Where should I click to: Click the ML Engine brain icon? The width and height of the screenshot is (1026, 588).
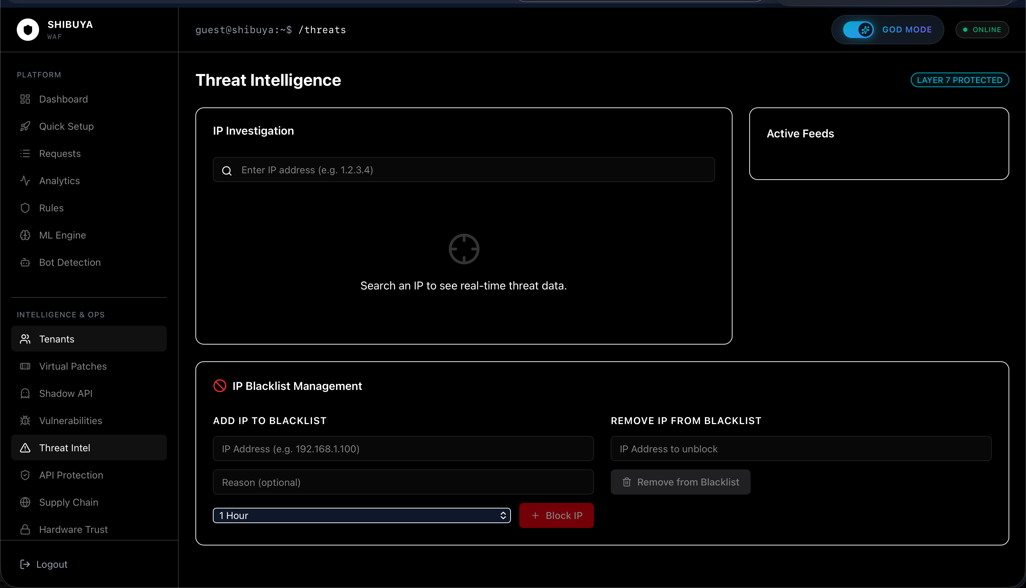pyautogui.click(x=25, y=235)
